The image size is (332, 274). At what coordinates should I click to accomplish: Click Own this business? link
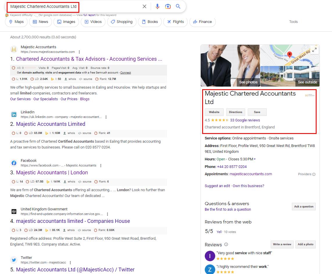[248, 186]
